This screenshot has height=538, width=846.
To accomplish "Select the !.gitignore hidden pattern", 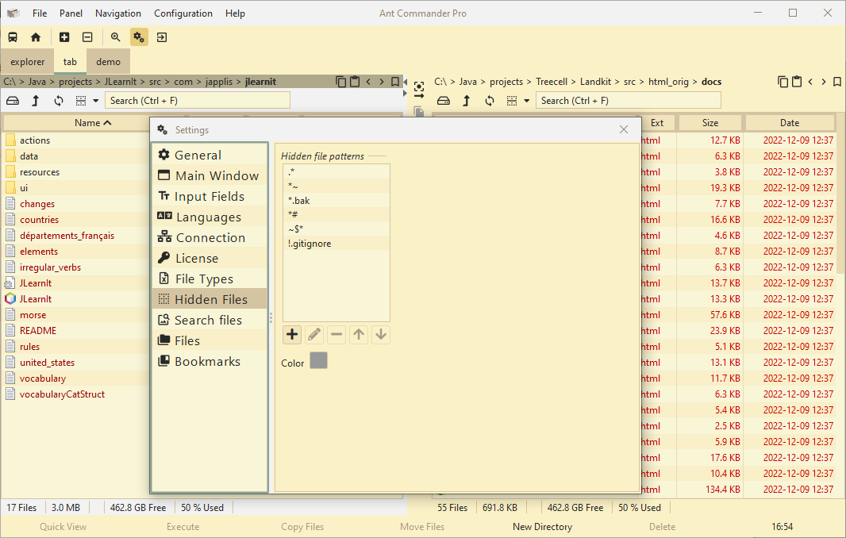I will point(336,244).
